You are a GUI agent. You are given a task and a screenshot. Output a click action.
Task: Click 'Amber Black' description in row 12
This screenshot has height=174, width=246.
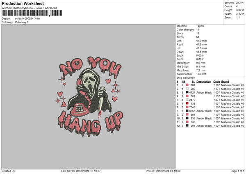(x=204, y=126)
